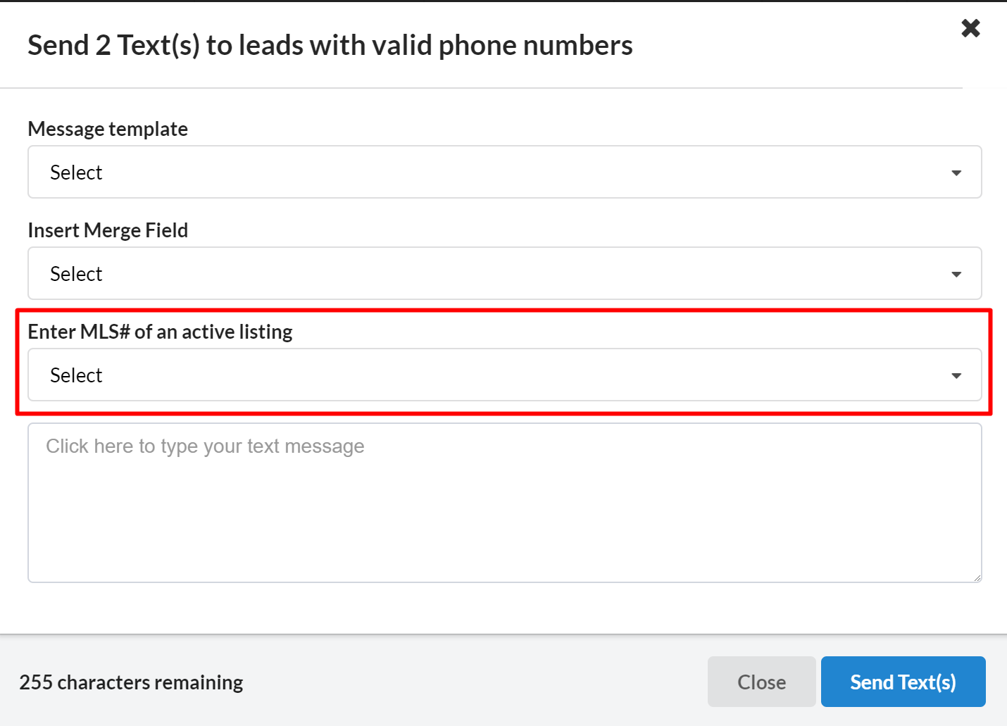This screenshot has width=1007, height=726.
Task: Click the Insert Merge Field label
Action: [x=108, y=230]
